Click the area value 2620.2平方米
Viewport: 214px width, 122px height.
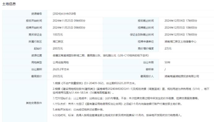[61, 69]
